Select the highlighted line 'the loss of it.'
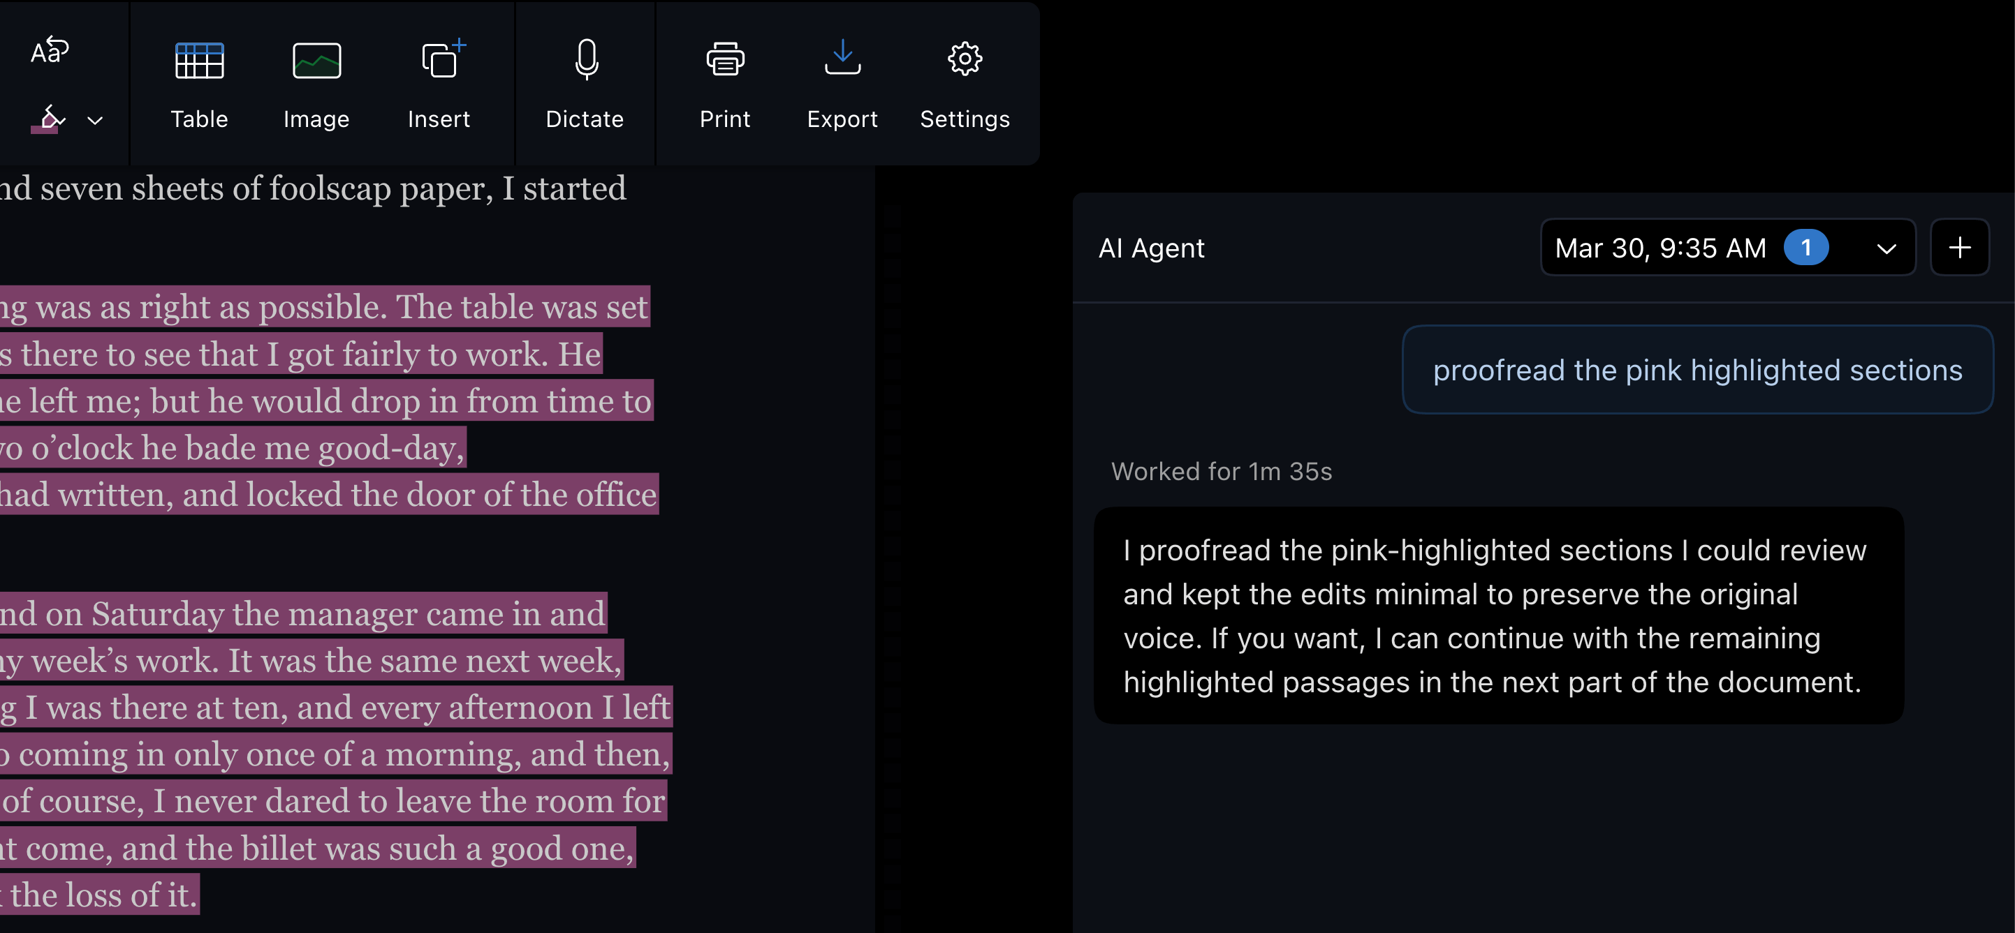This screenshot has height=933, width=2015. pos(98,895)
